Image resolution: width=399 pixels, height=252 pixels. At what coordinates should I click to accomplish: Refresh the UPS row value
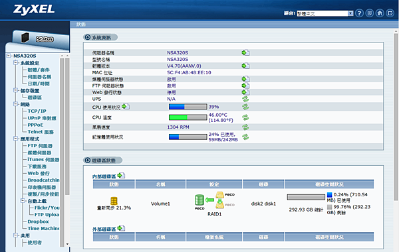[x=245, y=99]
